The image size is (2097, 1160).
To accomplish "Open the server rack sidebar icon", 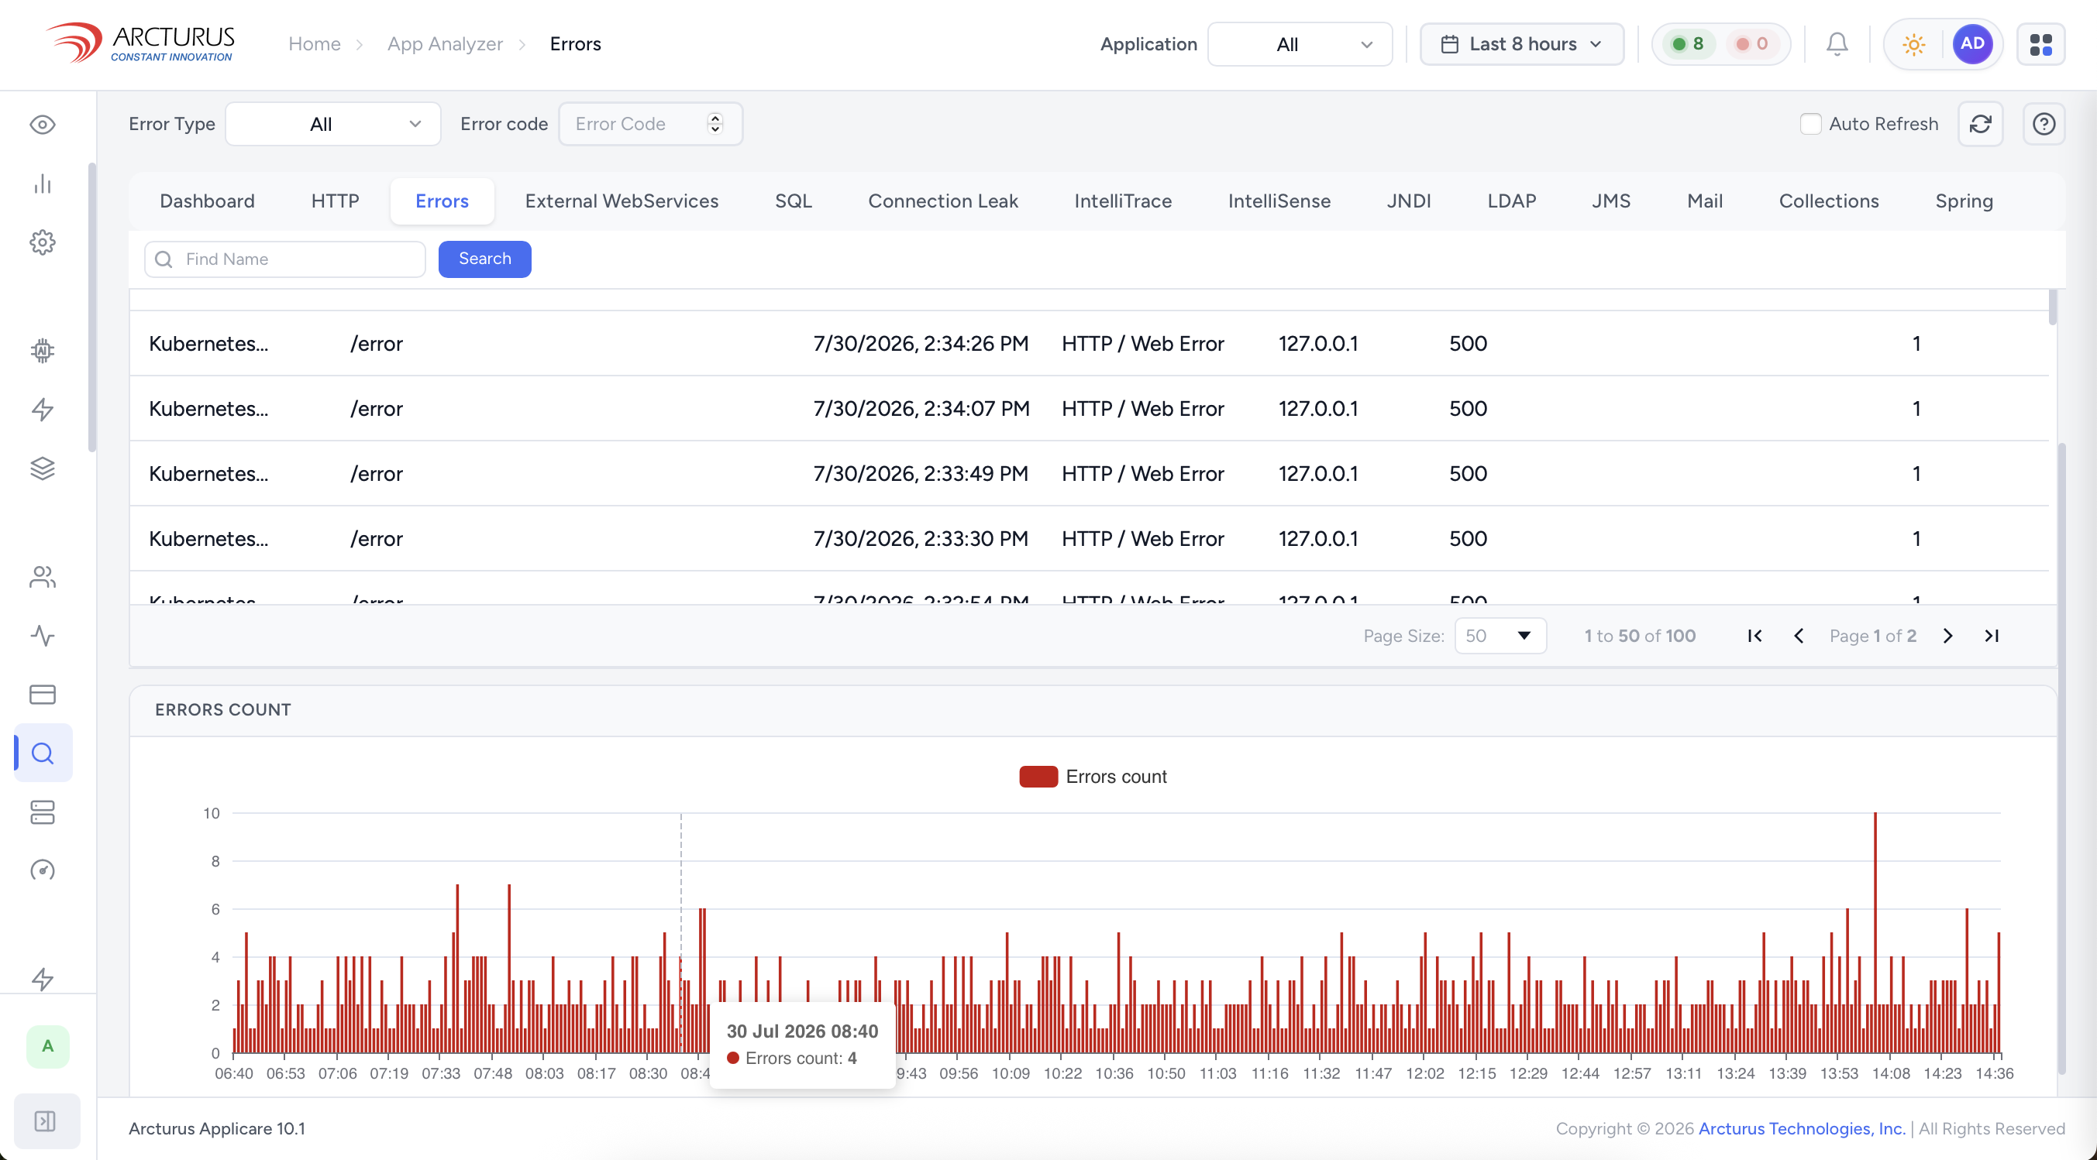I will 43,812.
